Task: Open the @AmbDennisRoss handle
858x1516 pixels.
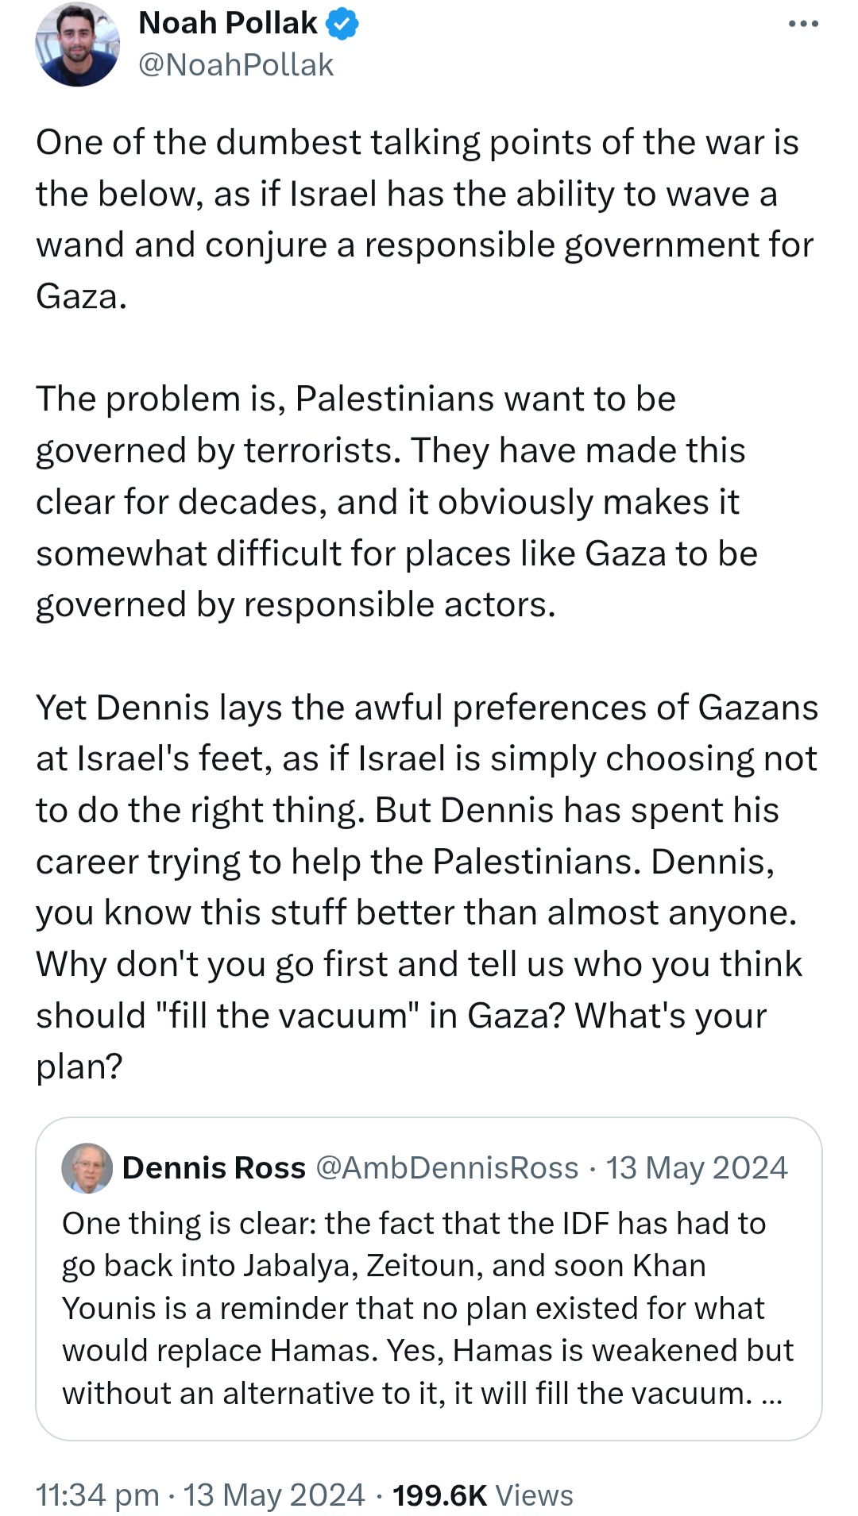Action: tap(447, 1168)
